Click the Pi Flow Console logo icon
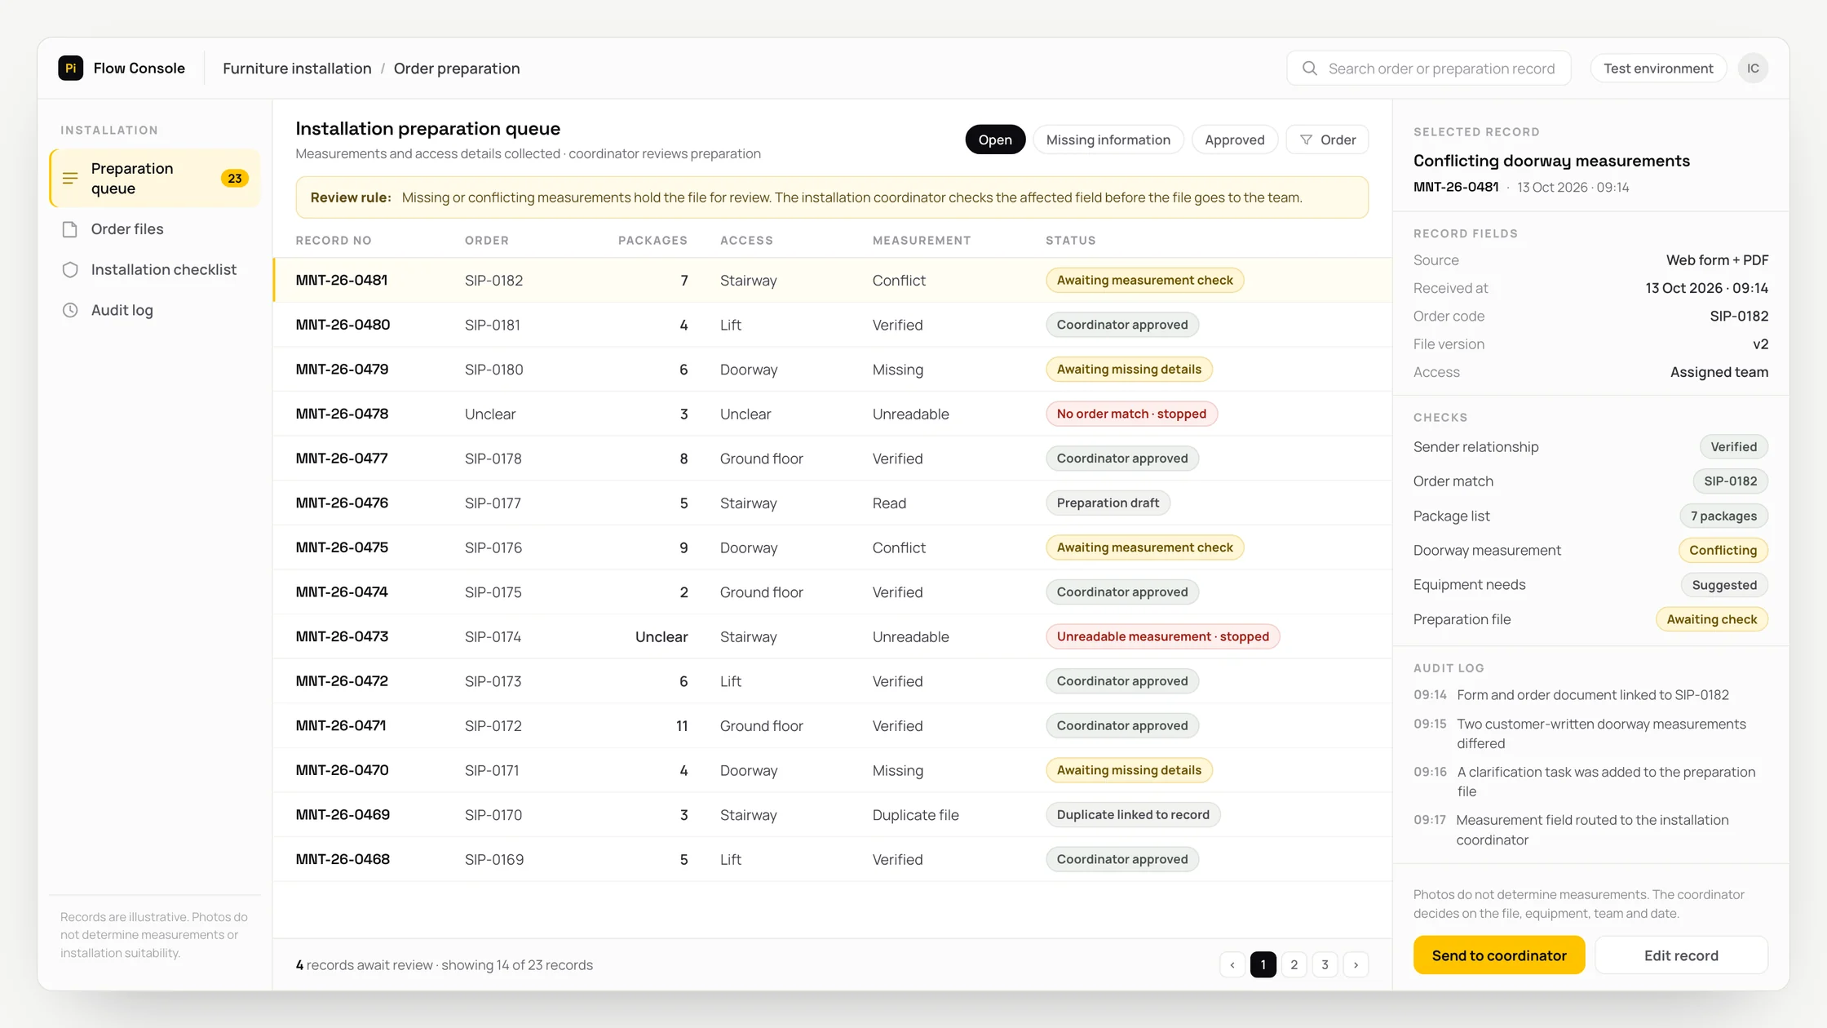The height and width of the screenshot is (1028, 1827). tap(71, 69)
